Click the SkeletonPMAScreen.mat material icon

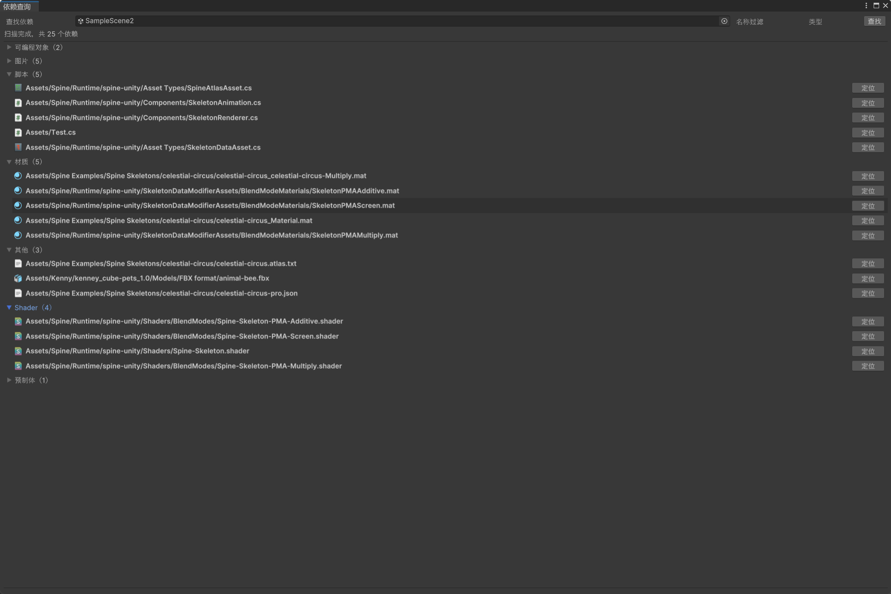[18, 206]
